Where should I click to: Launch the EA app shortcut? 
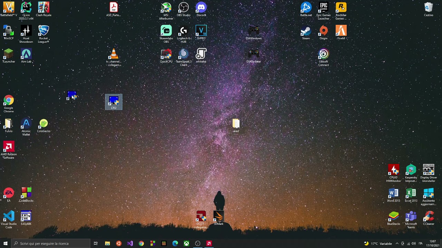[9, 195]
